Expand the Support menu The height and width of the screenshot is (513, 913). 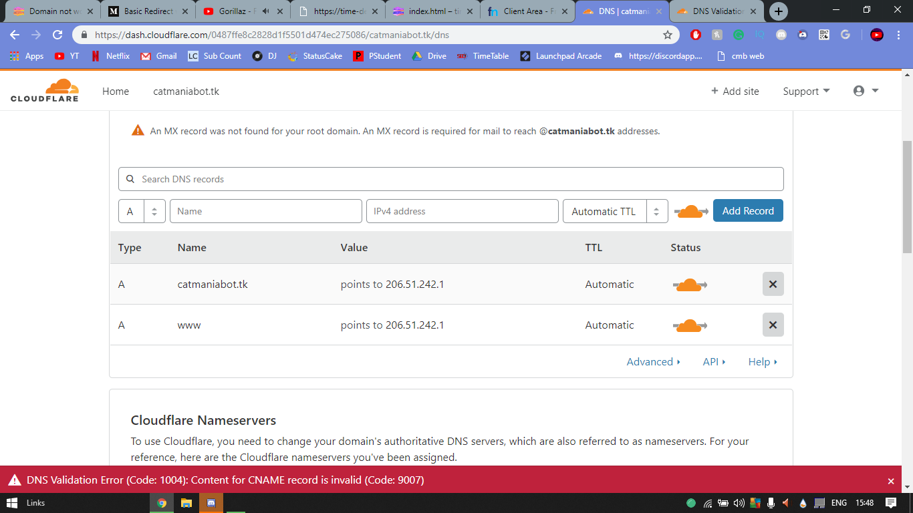point(806,91)
